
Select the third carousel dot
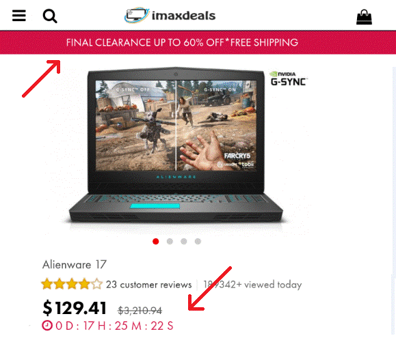point(184,242)
